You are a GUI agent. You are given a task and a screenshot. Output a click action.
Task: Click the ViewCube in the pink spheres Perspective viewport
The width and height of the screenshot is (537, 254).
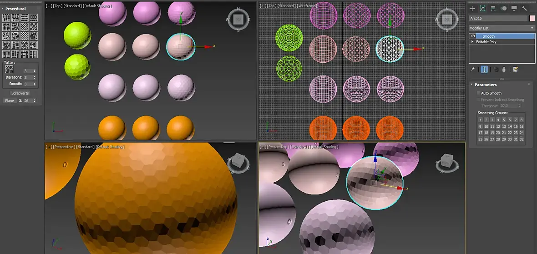[x=447, y=161]
